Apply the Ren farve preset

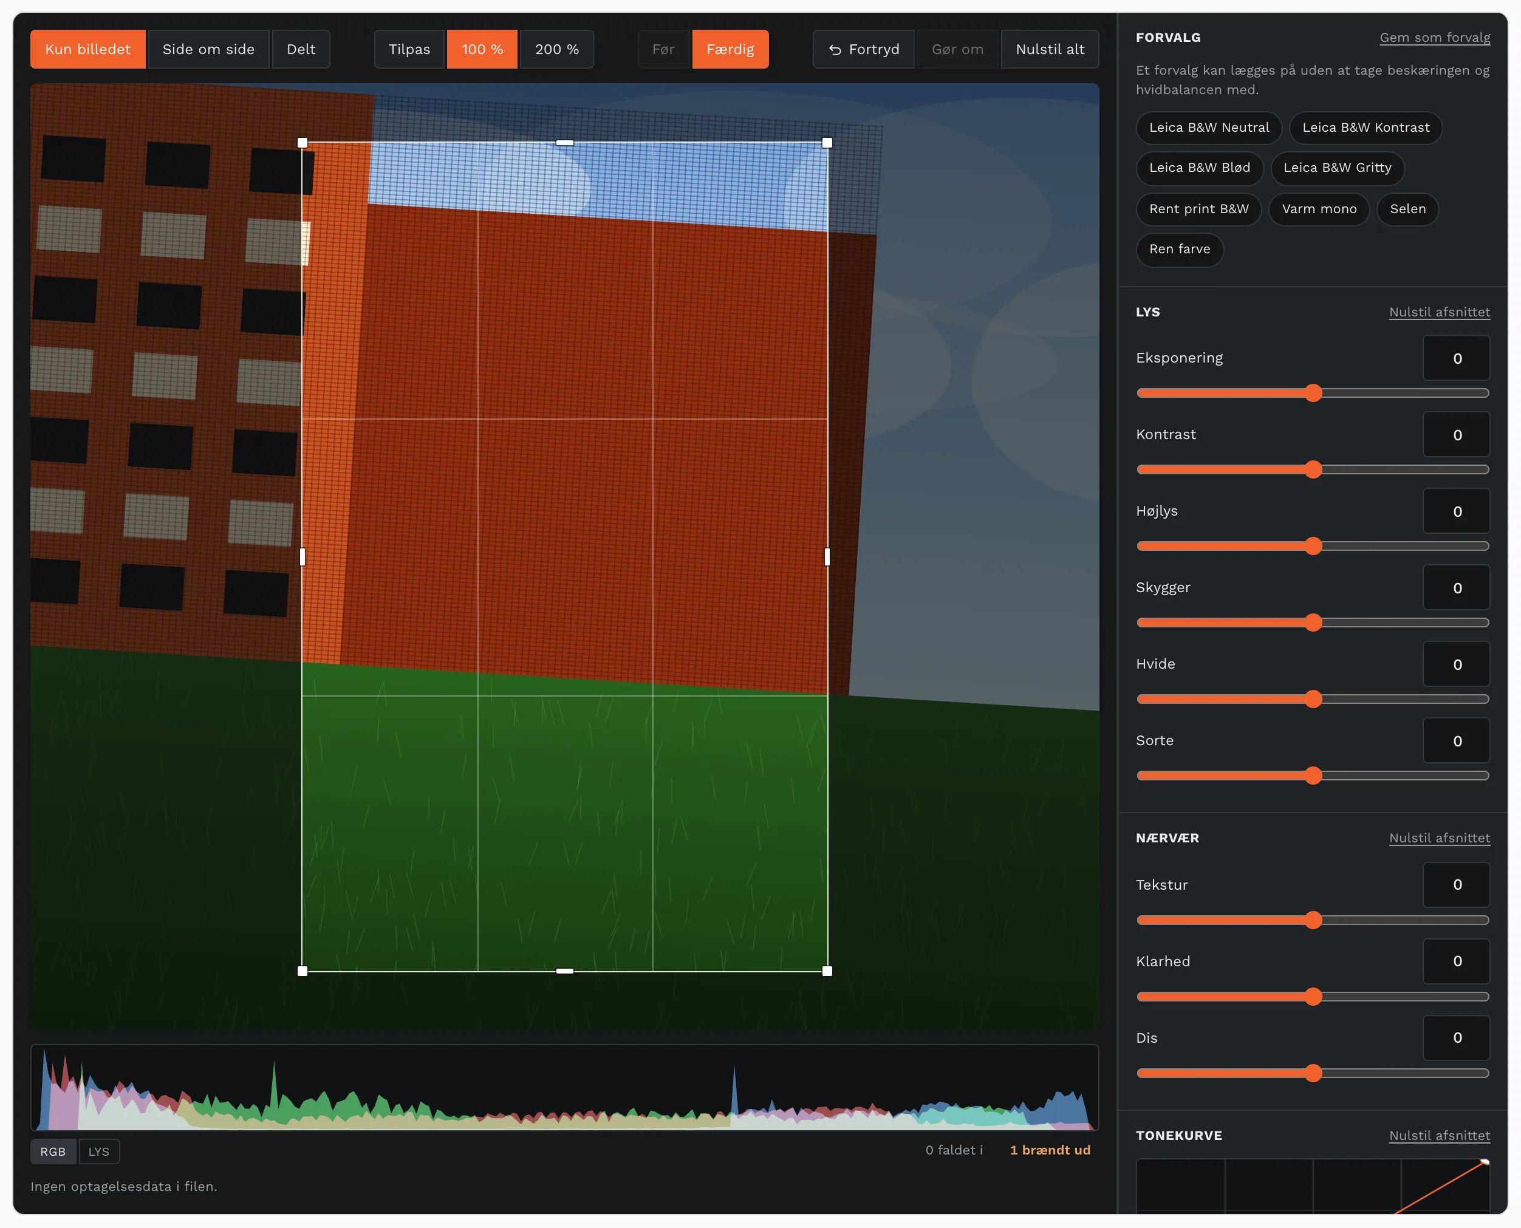tap(1179, 250)
